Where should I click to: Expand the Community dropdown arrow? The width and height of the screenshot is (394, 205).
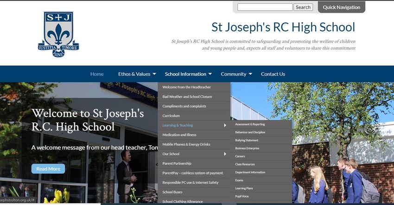pos(250,74)
